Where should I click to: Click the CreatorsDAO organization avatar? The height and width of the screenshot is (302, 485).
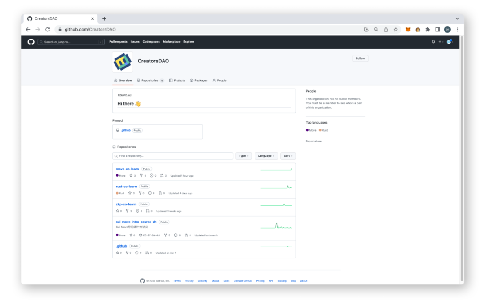point(123,62)
